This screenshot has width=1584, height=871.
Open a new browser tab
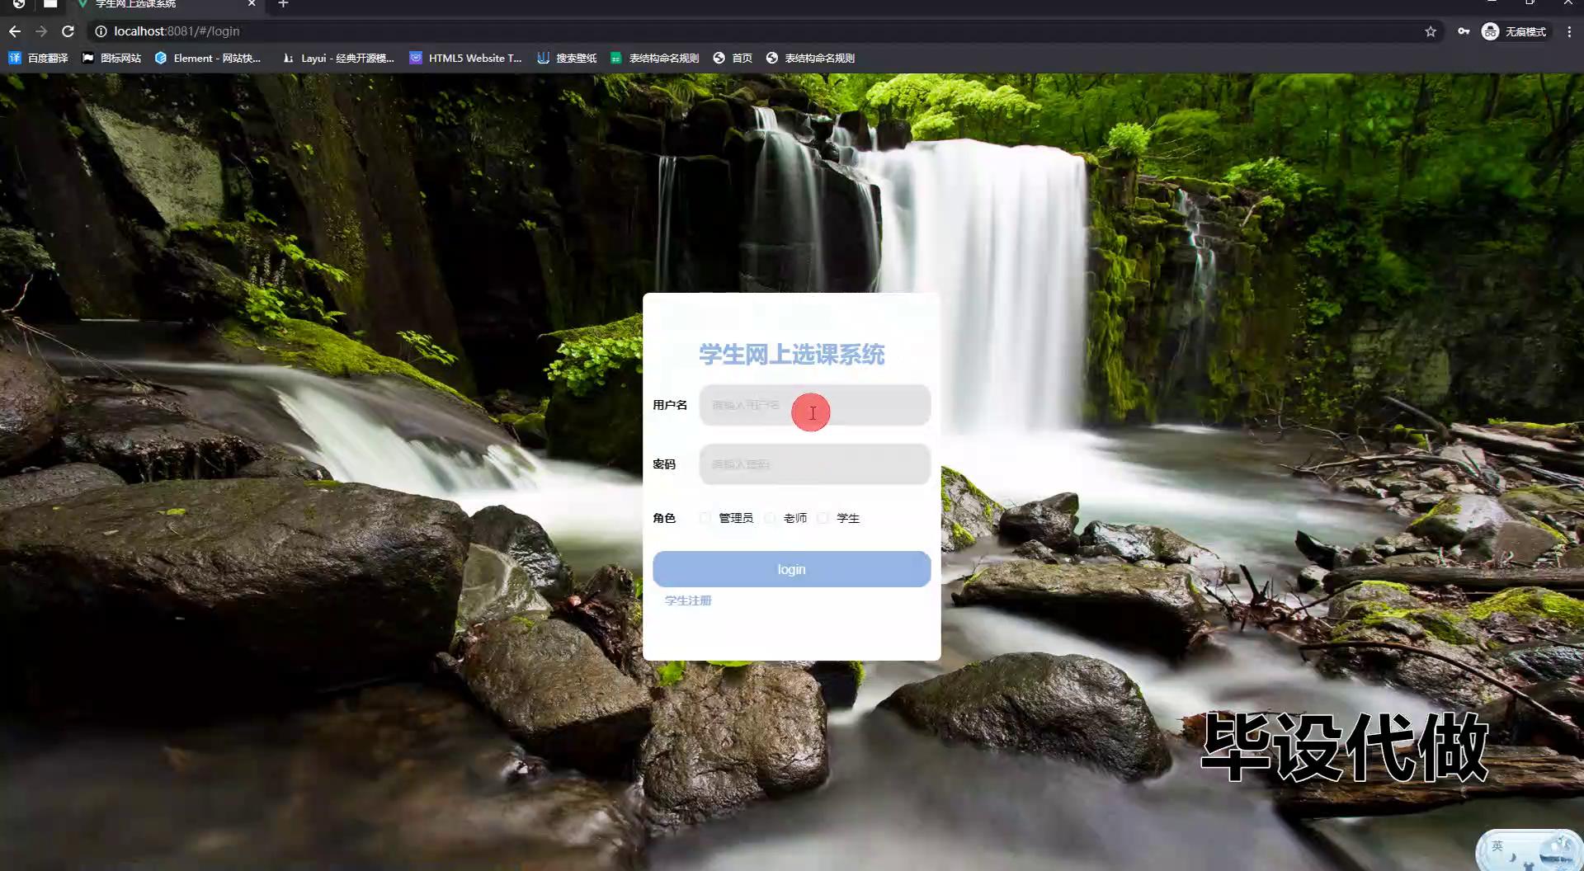point(283,4)
